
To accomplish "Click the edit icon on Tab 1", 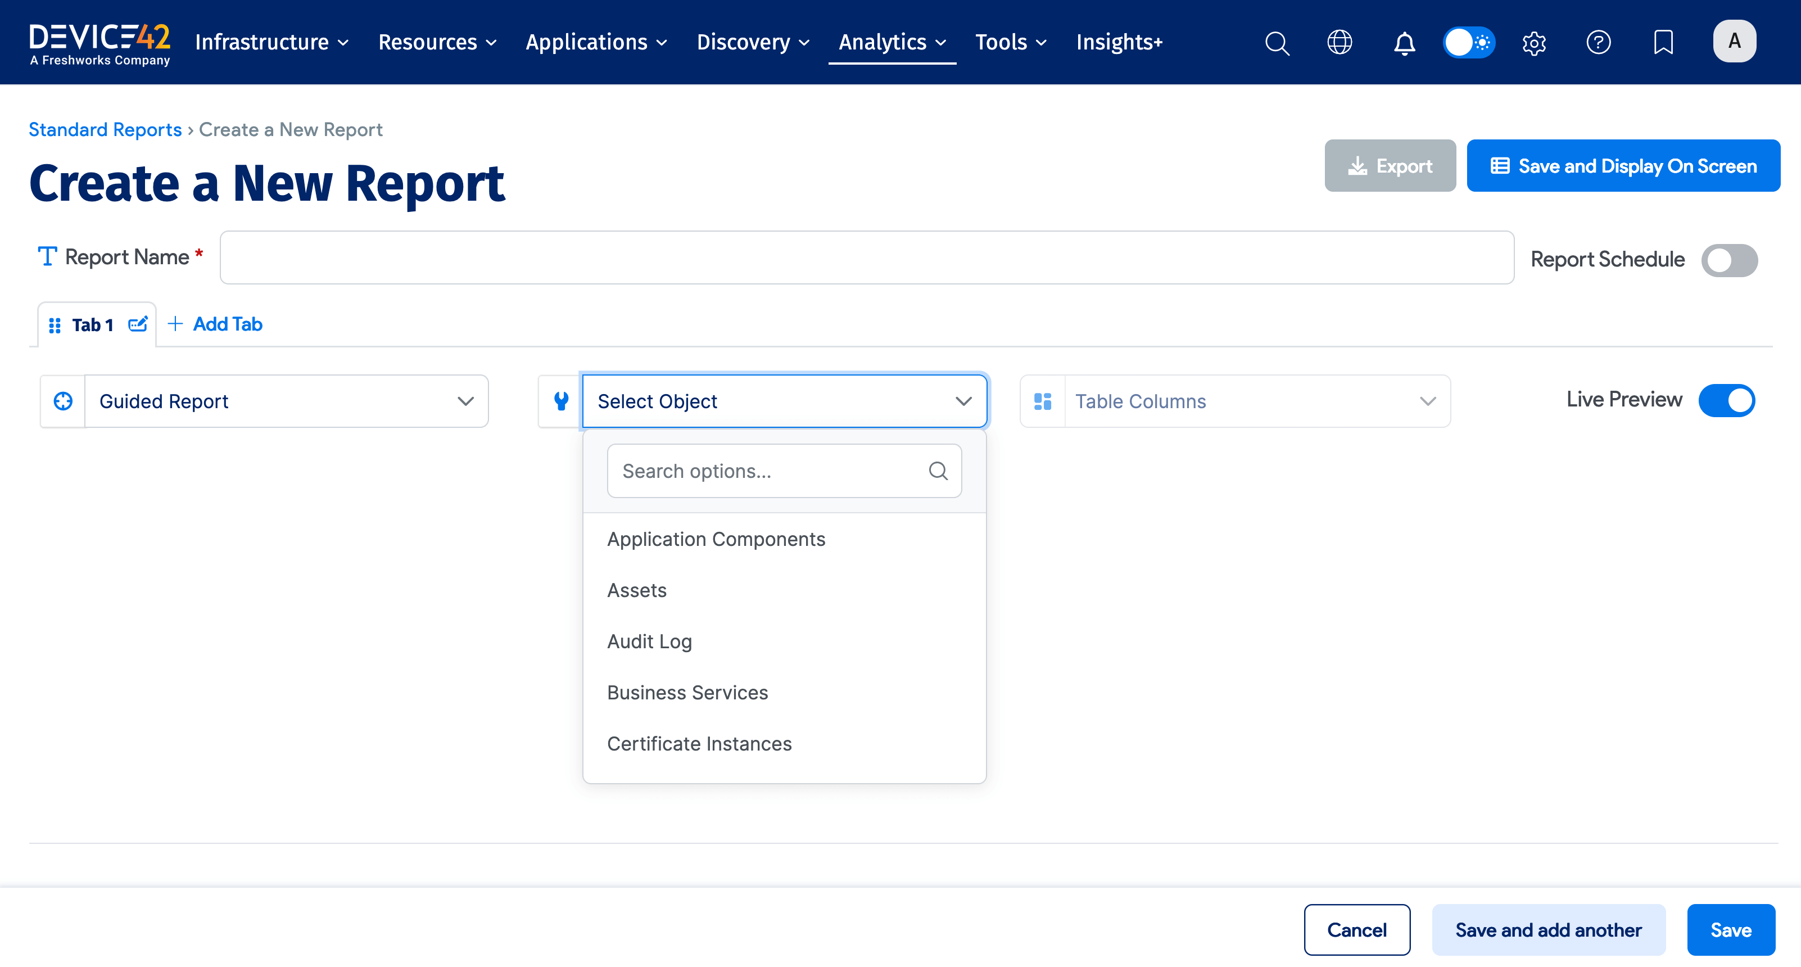I will 138,324.
